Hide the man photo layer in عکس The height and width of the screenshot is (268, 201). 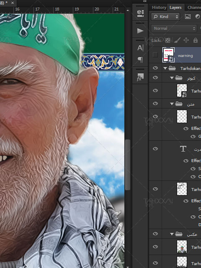155,247
